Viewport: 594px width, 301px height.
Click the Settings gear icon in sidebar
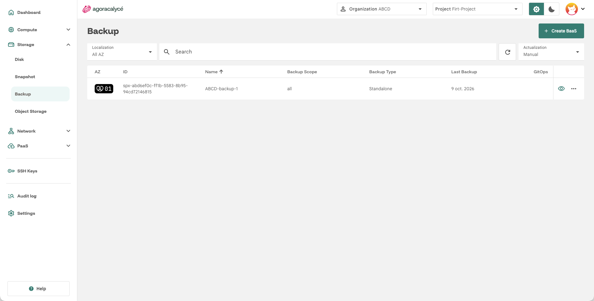11,213
